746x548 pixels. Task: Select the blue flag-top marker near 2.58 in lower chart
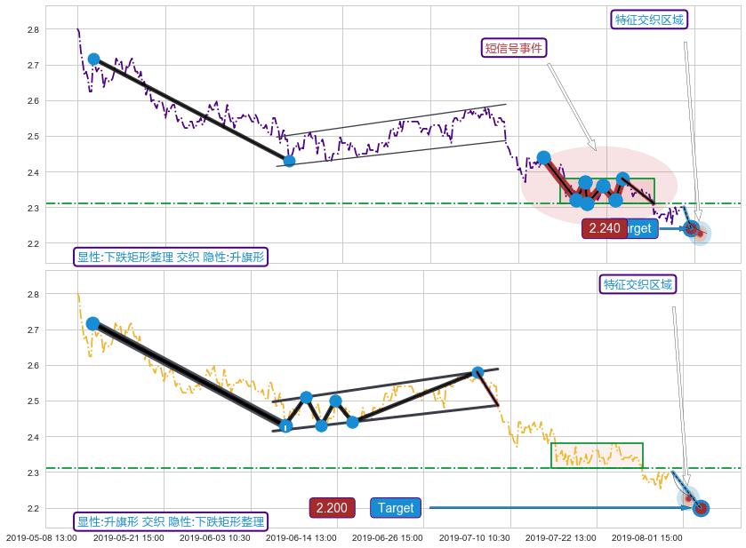[477, 372]
